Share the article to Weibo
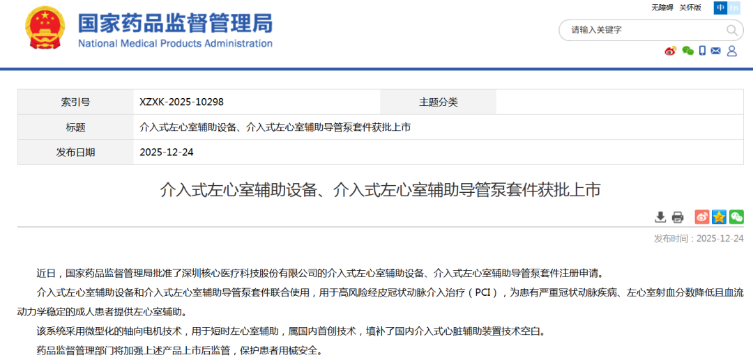Image resolution: width=753 pixels, height=362 pixels. 702,217
